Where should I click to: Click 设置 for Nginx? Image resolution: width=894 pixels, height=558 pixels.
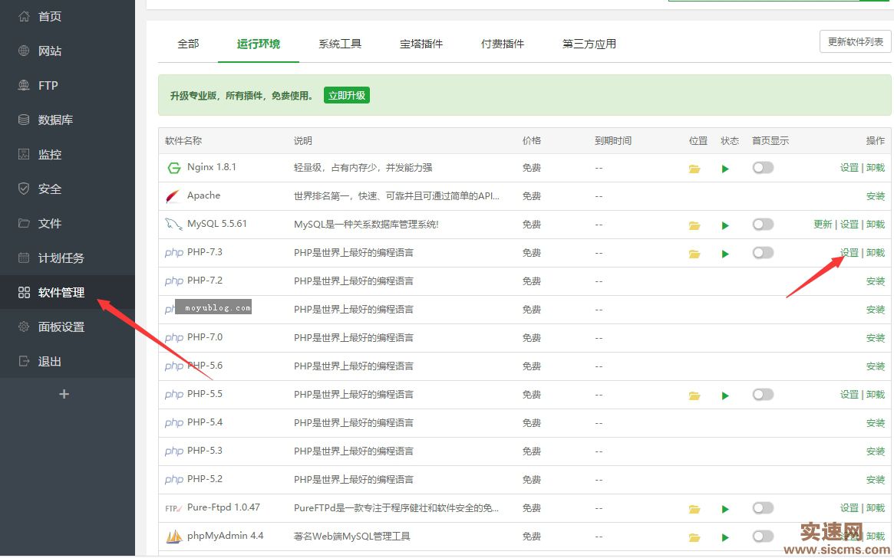(849, 167)
